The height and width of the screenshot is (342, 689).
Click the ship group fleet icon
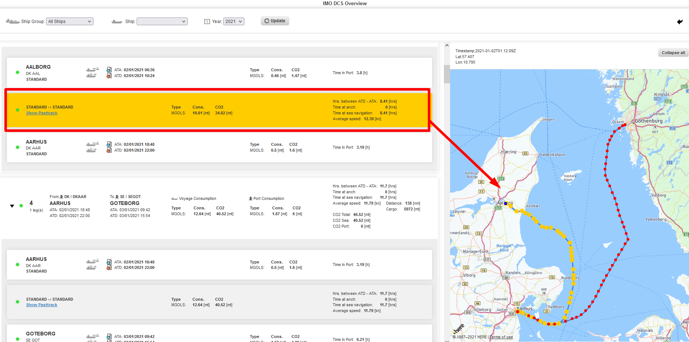pos(12,22)
